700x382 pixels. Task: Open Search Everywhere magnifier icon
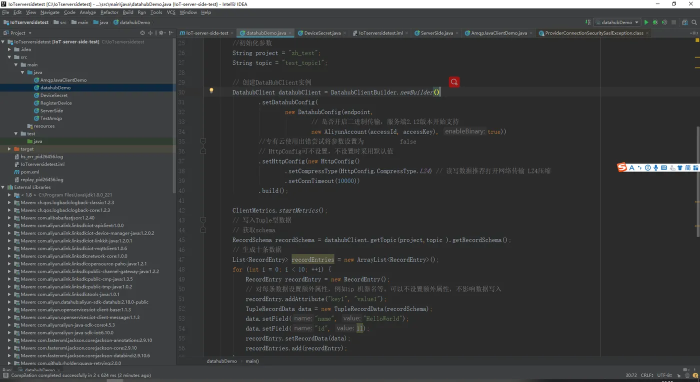694,22
